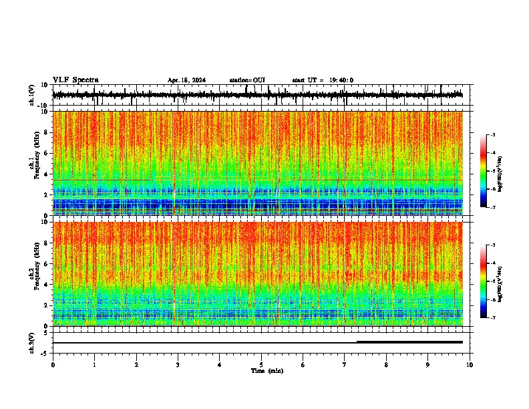
Task: Click the "start UT = 19:40:0" text
Action: pyautogui.click(x=323, y=80)
